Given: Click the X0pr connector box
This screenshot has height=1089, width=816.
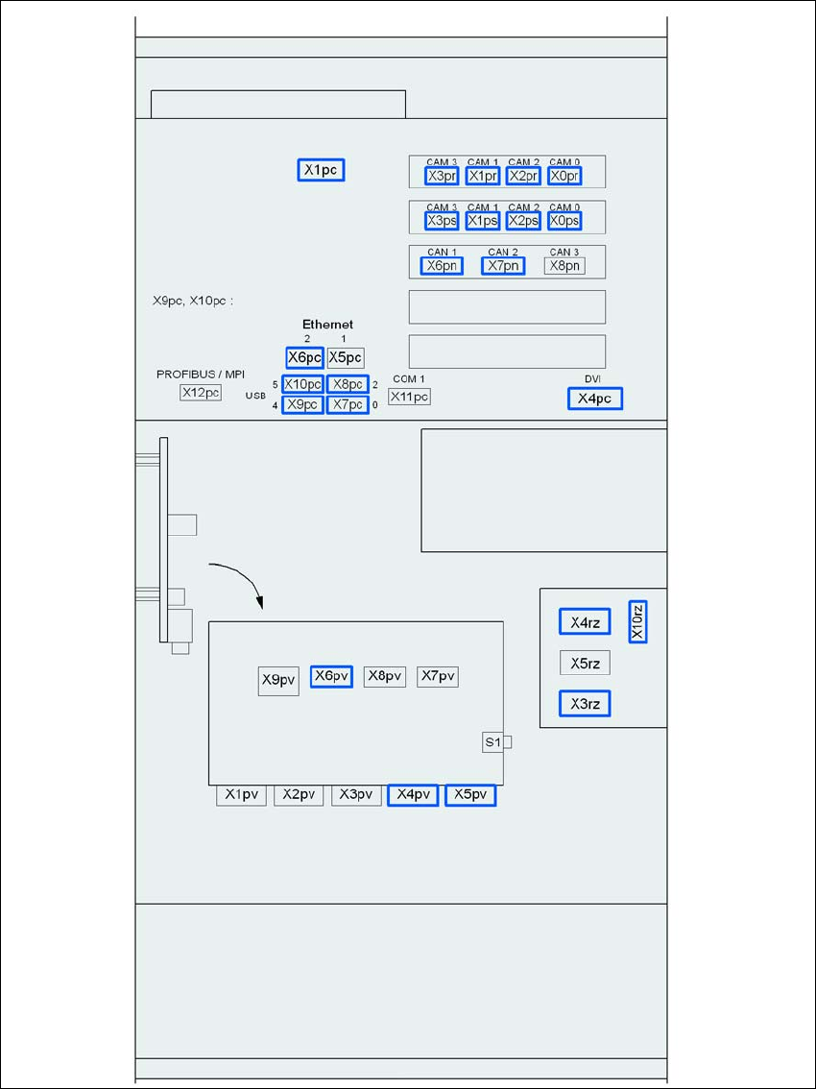Looking at the screenshot, I should pyautogui.click(x=564, y=176).
